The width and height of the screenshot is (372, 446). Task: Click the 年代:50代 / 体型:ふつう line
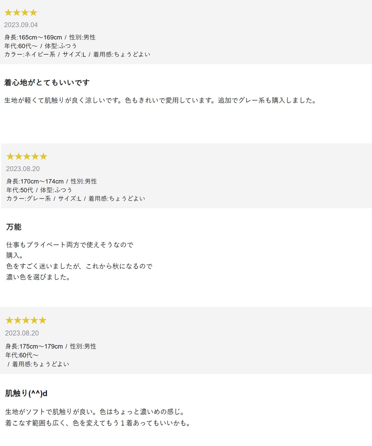(x=39, y=190)
